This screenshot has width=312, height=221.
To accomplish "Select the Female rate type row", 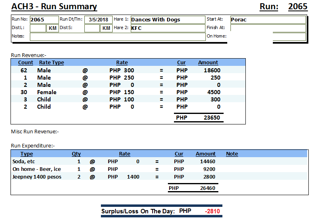I will 47,92.
